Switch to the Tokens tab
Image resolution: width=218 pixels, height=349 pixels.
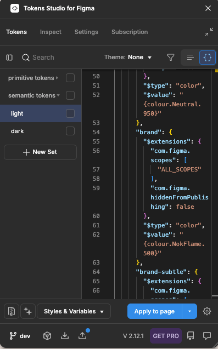click(x=16, y=32)
